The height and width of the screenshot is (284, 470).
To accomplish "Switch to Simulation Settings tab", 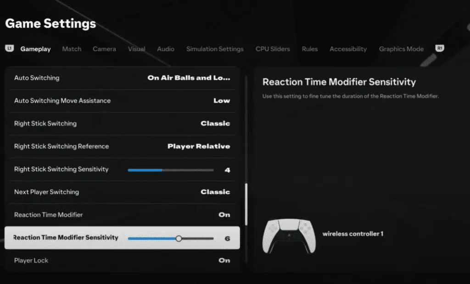I will (215, 49).
